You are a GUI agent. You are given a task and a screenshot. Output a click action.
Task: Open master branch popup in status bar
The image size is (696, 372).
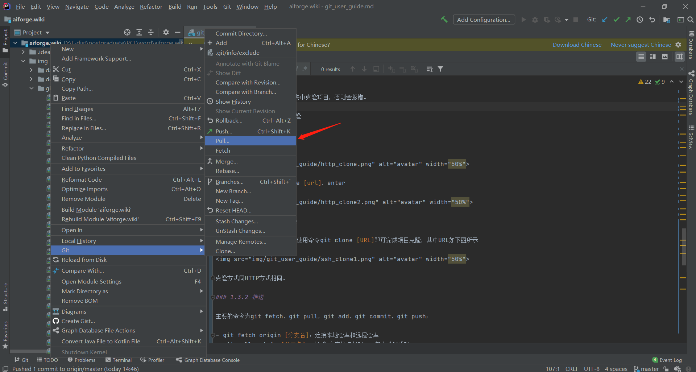coord(646,369)
